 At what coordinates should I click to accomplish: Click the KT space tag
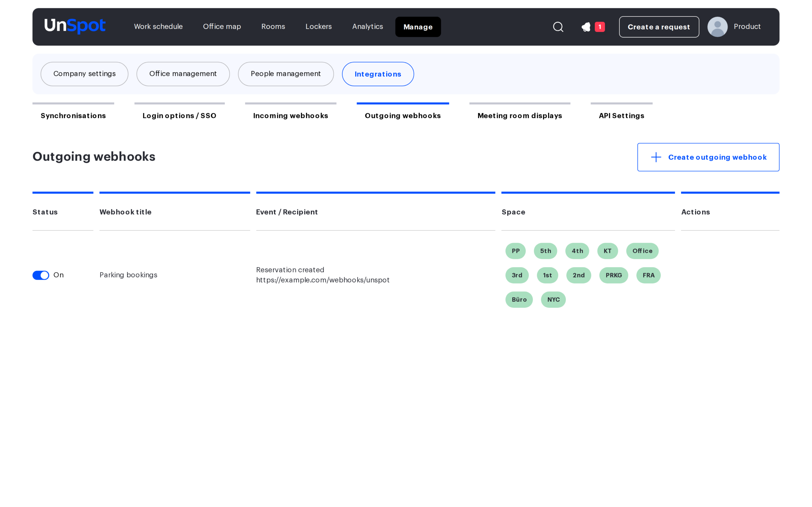pos(607,251)
